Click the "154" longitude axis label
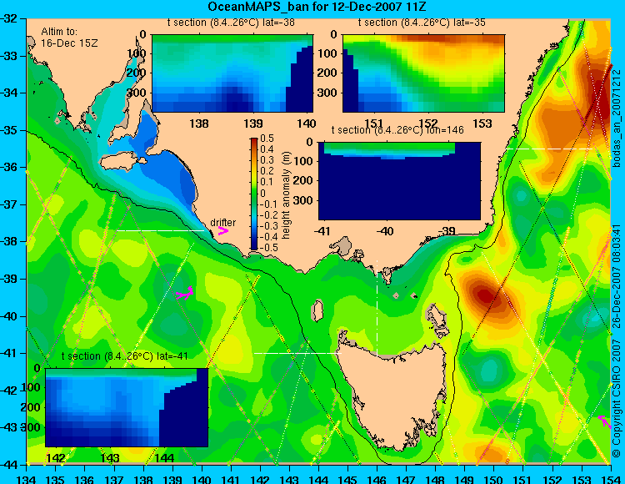This screenshot has height=484, width=625. pos(611,479)
